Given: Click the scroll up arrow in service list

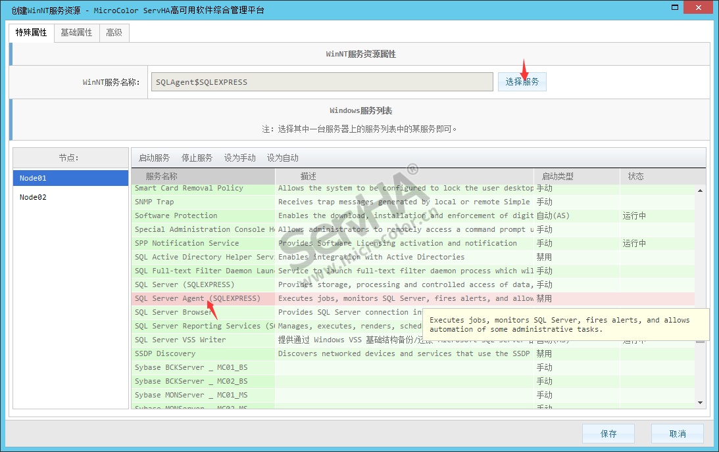Looking at the screenshot, I should pyautogui.click(x=700, y=191).
